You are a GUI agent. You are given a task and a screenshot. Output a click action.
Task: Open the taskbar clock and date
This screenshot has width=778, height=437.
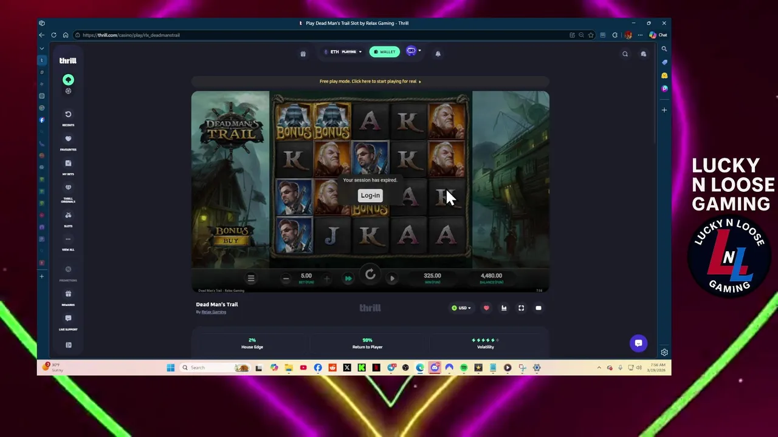pyautogui.click(x=656, y=367)
